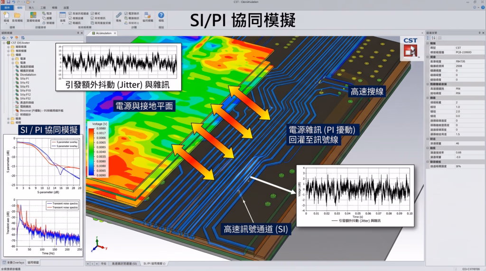This screenshot has width=486, height=271.
Task: Select the Stta P10 tree item
Action: [25, 90]
